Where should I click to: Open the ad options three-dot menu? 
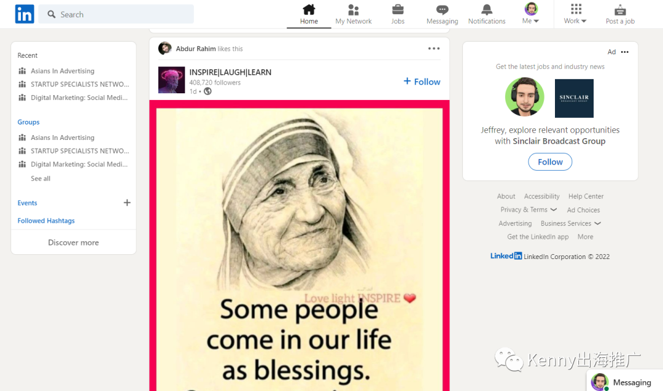click(625, 52)
